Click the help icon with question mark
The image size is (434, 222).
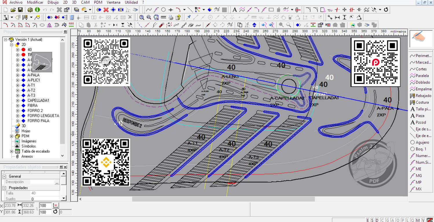[178, 17]
